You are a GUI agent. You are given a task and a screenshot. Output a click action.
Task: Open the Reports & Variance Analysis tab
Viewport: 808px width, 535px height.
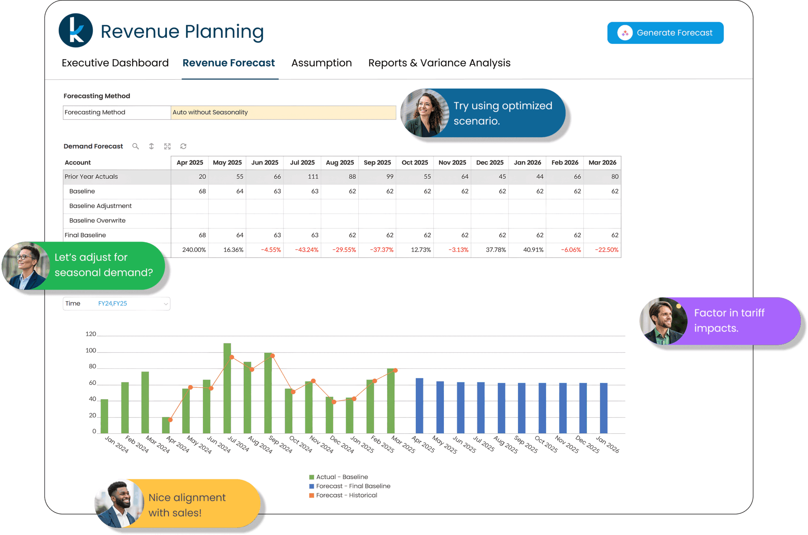439,62
